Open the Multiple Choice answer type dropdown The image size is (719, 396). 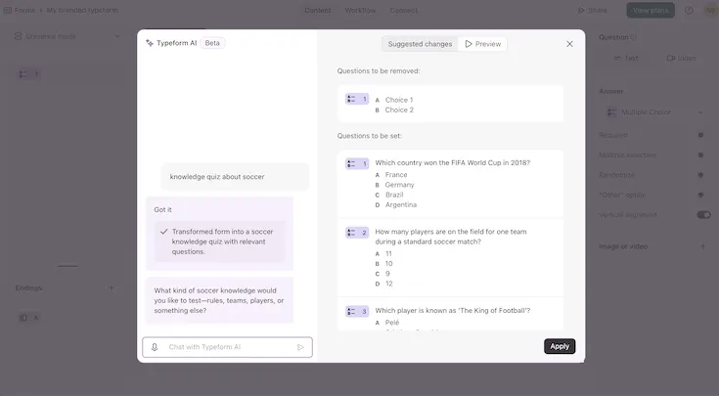[654, 111]
